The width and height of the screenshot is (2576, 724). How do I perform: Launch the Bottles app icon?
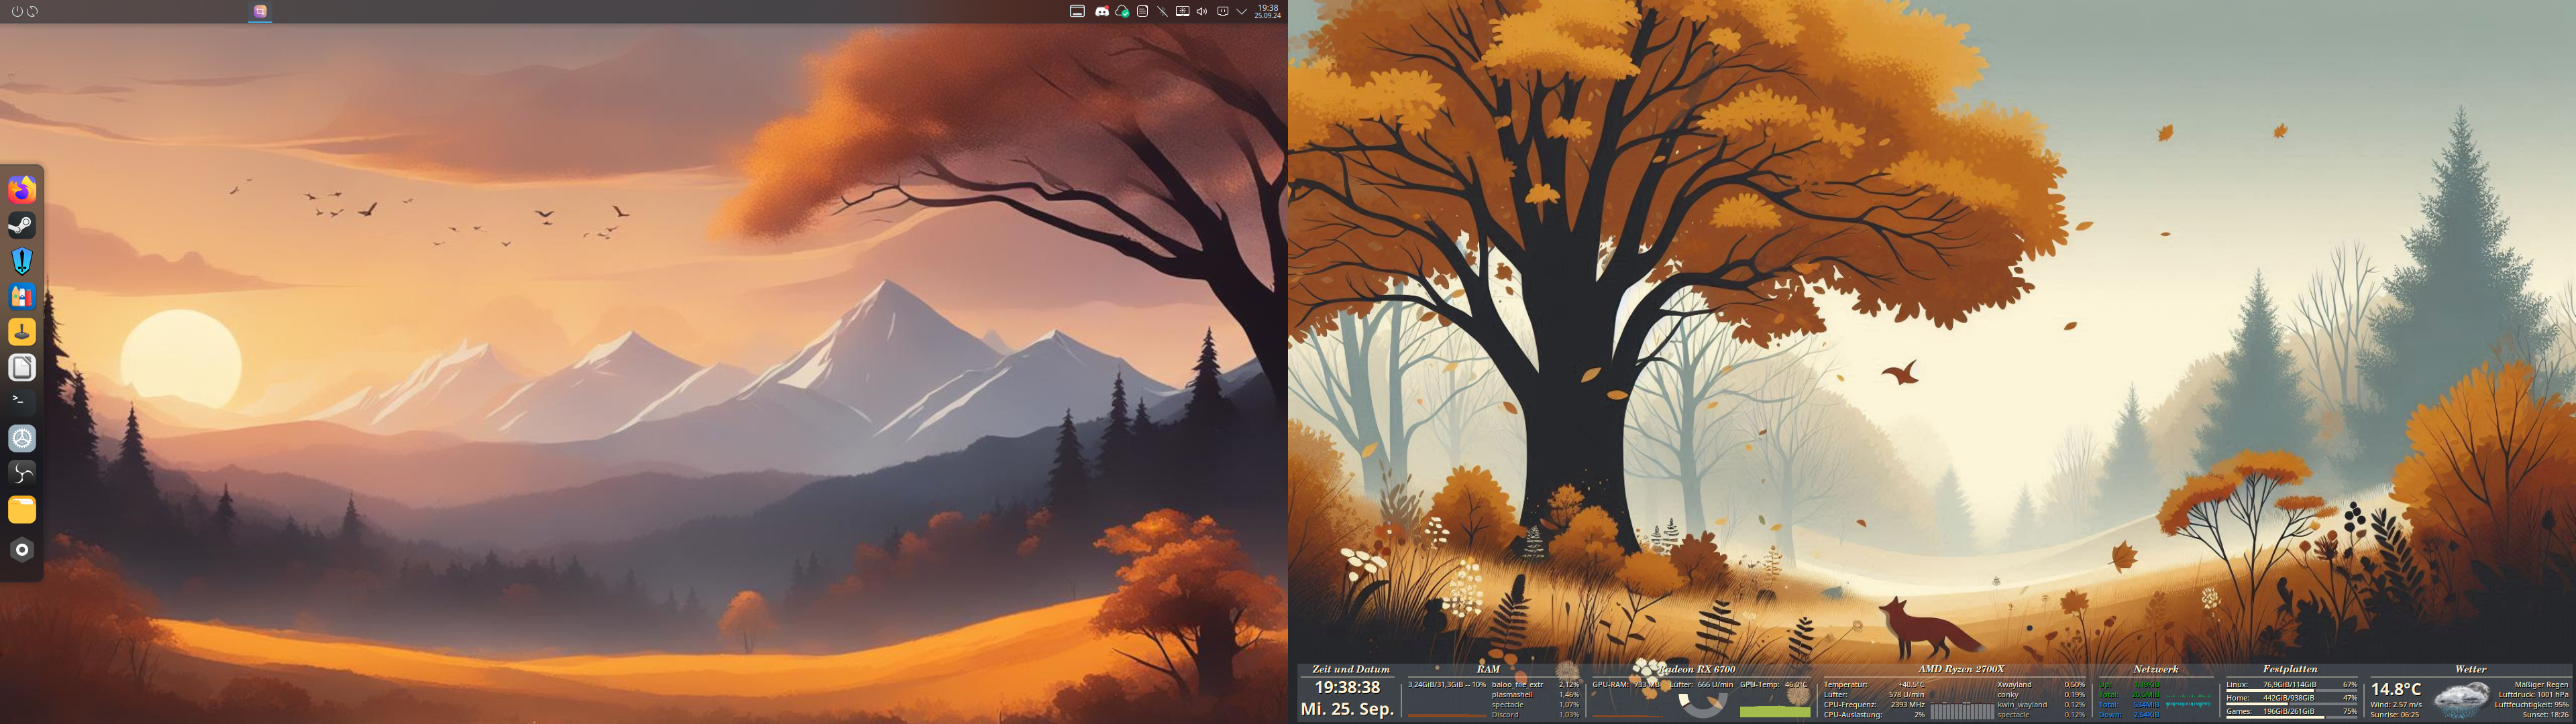(22, 296)
